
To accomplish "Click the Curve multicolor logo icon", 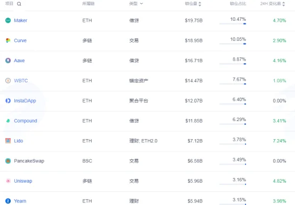I will 8,40.
